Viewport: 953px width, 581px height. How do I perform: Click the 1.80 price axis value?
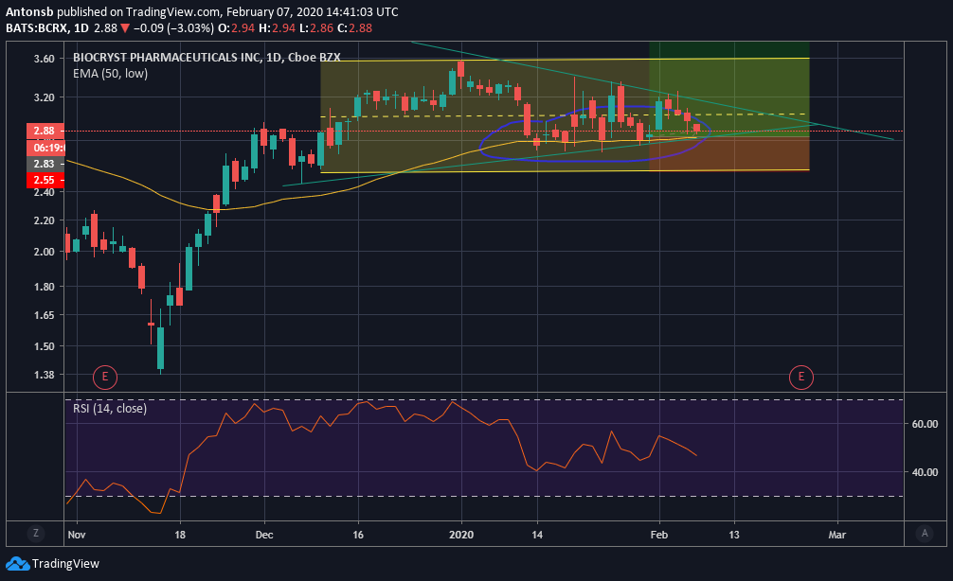[x=44, y=286]
